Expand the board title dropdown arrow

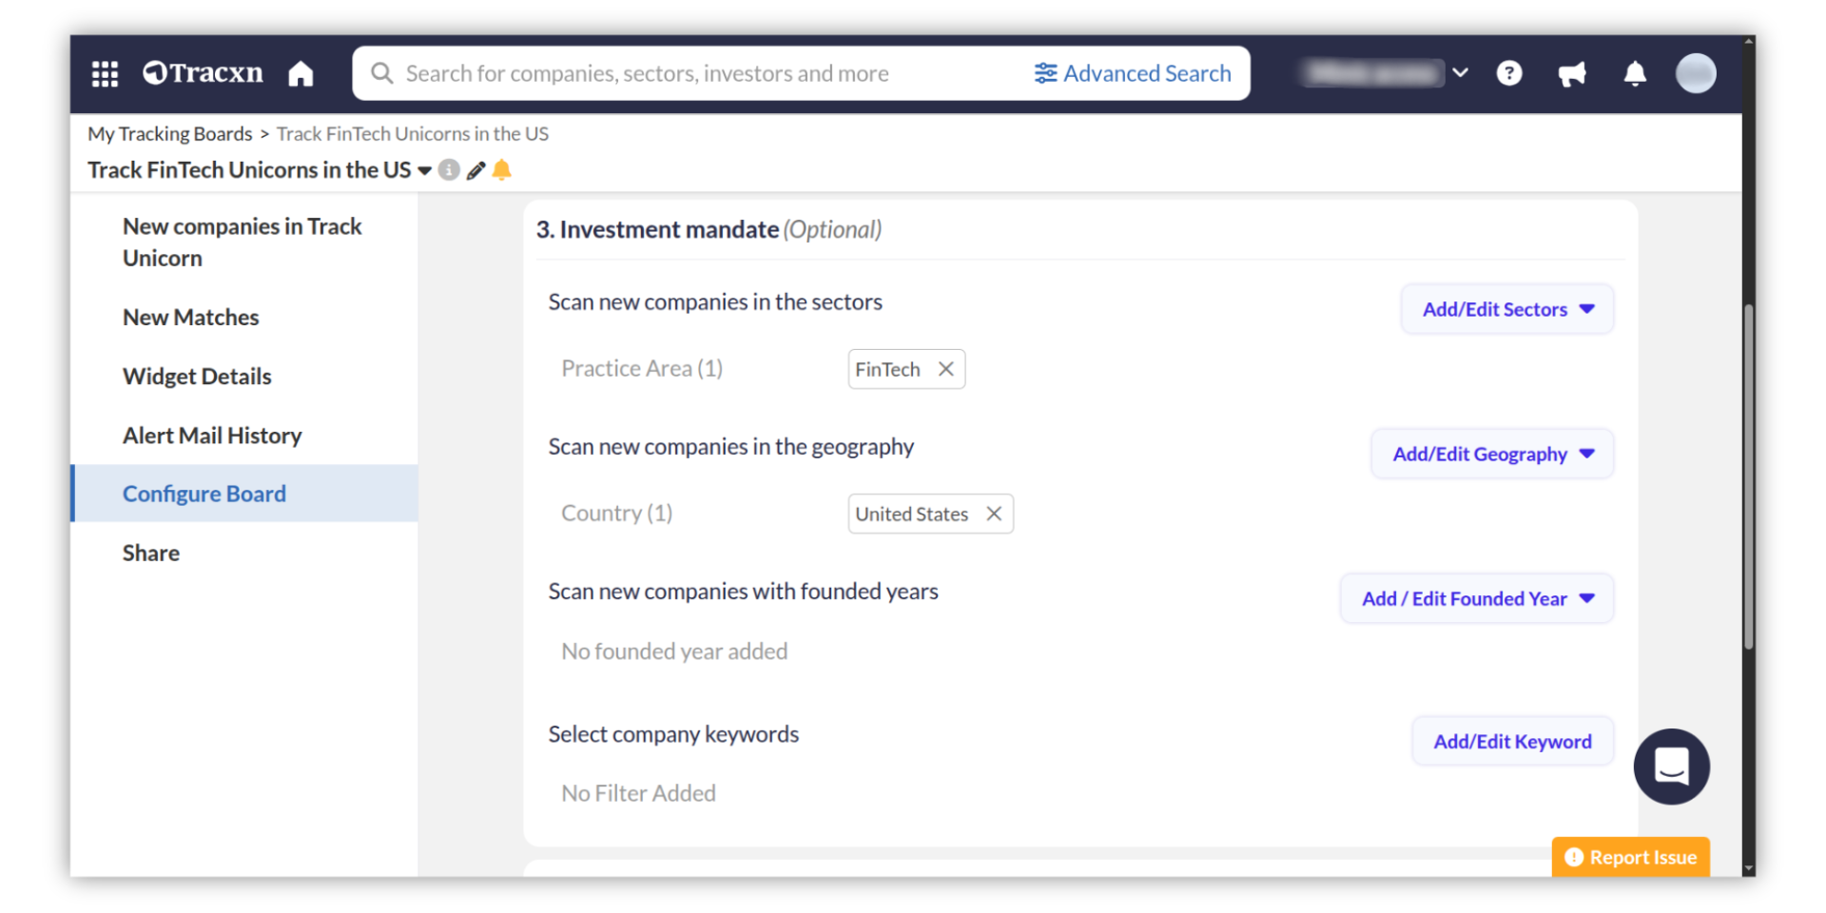(x=424, y=170)
